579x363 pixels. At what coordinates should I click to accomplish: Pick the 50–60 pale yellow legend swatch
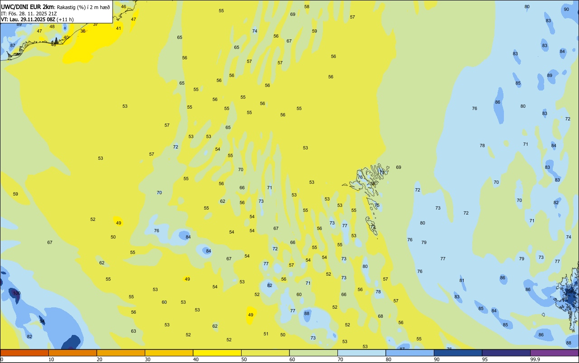click(x=265, y=353)
